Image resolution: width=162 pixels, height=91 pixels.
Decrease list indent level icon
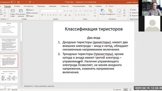(x=85, y=11)
